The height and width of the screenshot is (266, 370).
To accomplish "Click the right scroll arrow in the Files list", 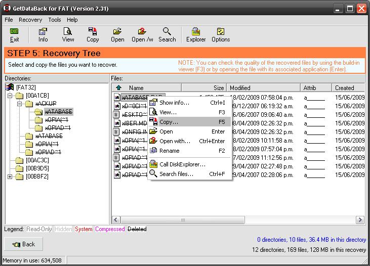I will pyautogui.click(x=360, y=220).
